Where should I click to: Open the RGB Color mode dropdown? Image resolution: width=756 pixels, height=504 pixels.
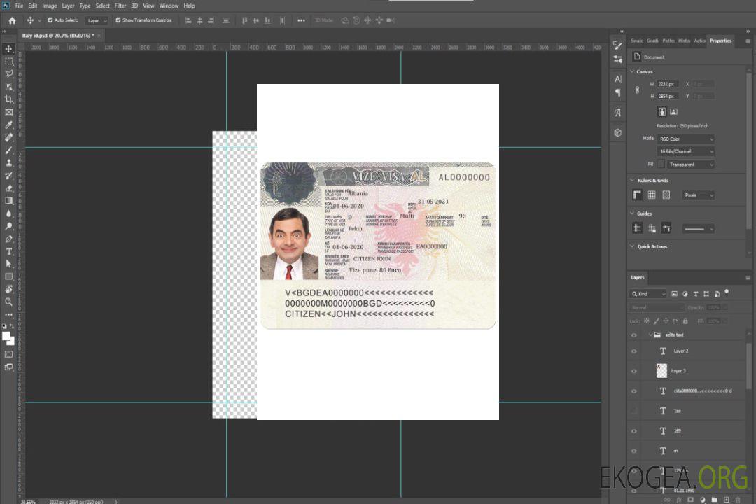click(685, 139)
